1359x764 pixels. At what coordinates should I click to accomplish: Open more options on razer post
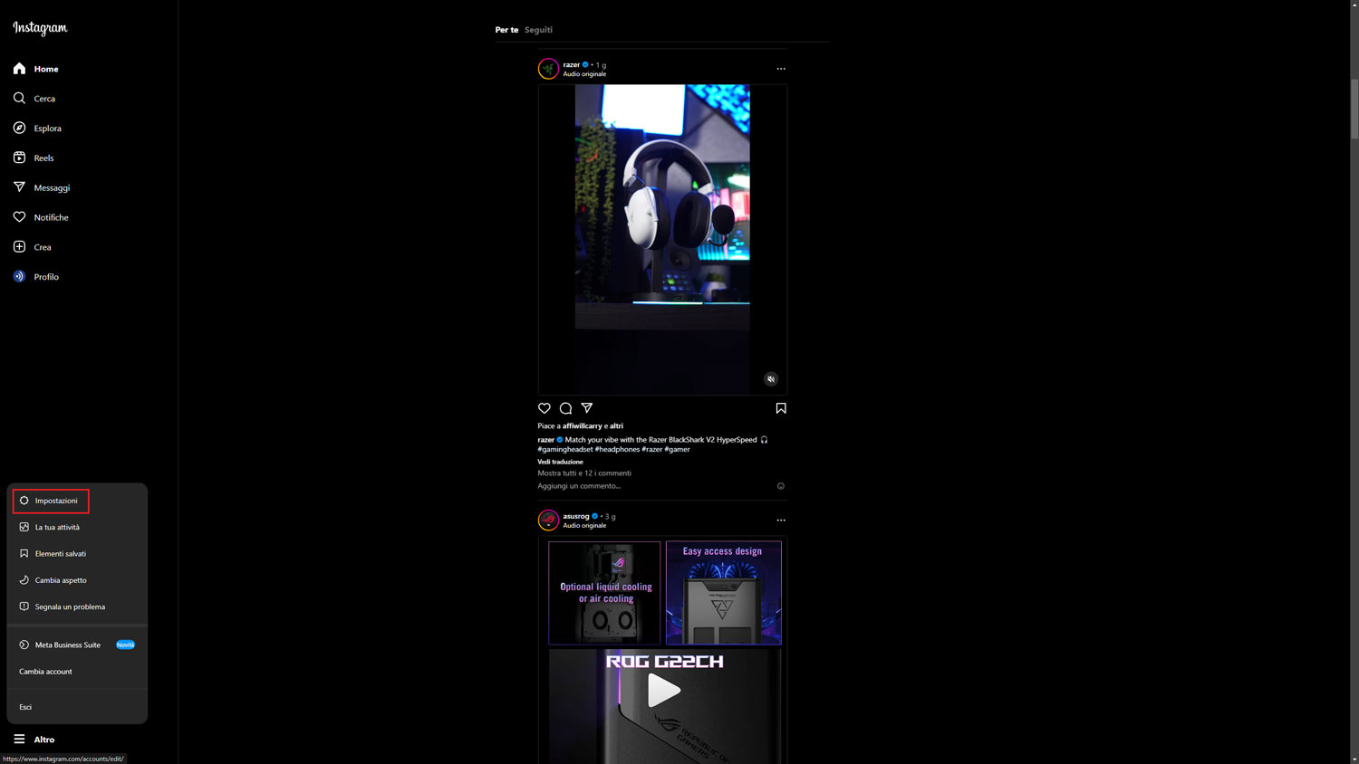point(781,69)
